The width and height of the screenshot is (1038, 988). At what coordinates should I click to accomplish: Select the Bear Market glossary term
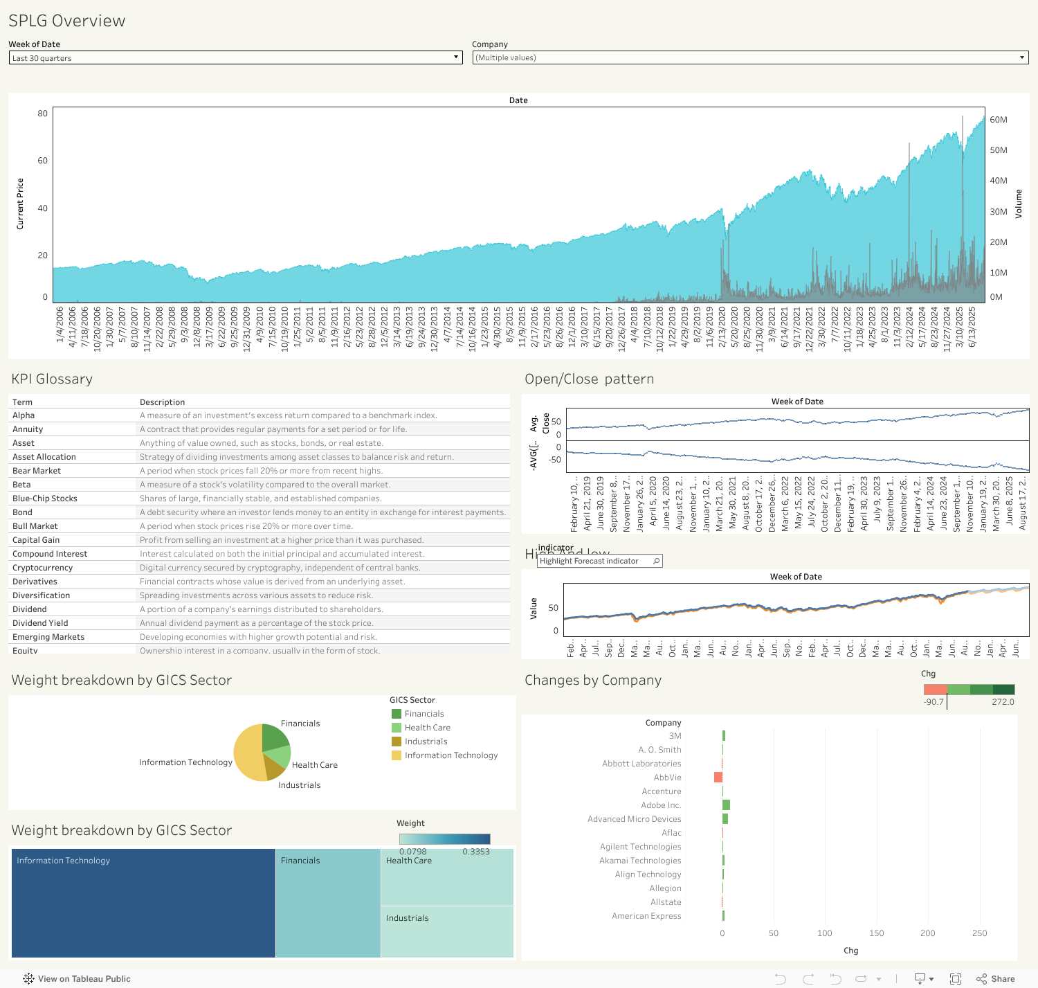pyautogui.click(x=37, y=471)
